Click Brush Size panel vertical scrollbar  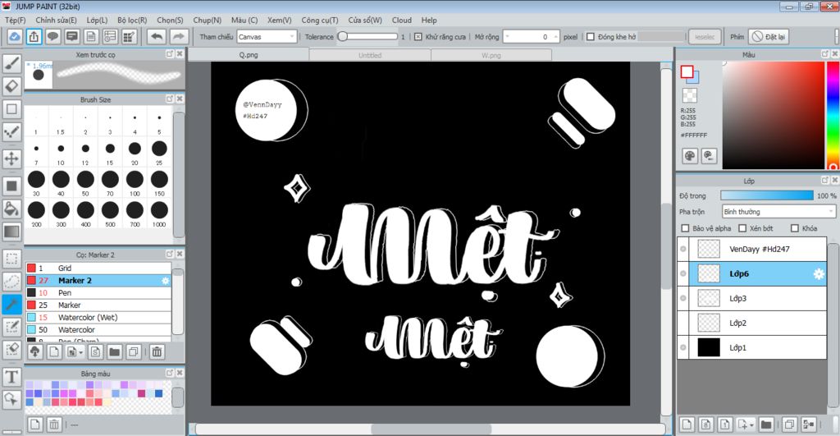(179, 174)
